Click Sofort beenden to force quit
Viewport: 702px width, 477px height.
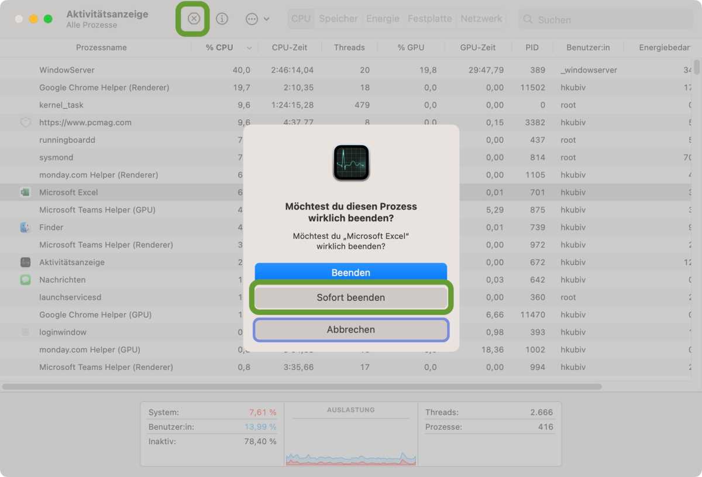coord(351,297)
